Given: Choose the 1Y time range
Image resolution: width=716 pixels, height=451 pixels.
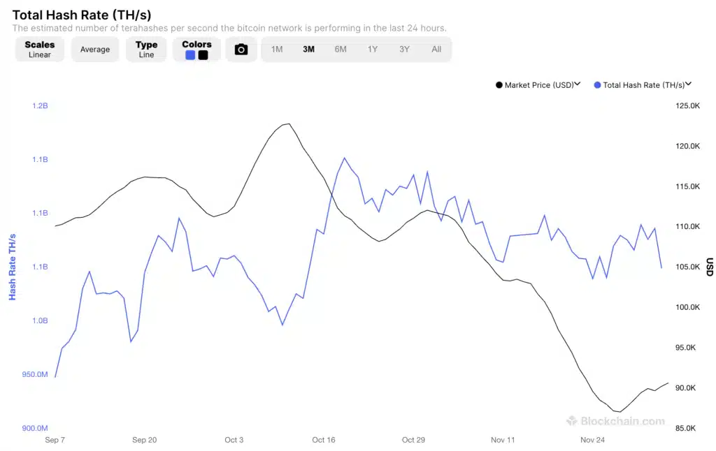Looking at the screenshot, I should 373,50.
